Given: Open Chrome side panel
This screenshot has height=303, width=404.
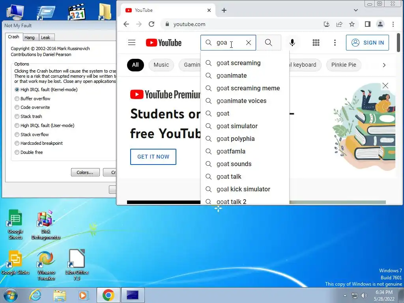Looking at the screenshot, I should point(367,24).
